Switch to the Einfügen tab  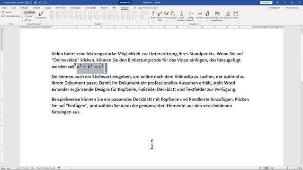click(24, 8)
